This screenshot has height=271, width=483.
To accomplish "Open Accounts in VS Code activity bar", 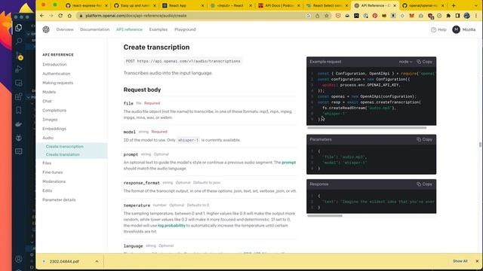I will pyautogui.click(x=18, y=259).
